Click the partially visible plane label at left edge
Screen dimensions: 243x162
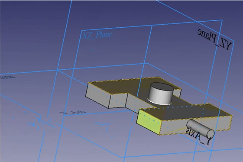click(x=8, y=77)
